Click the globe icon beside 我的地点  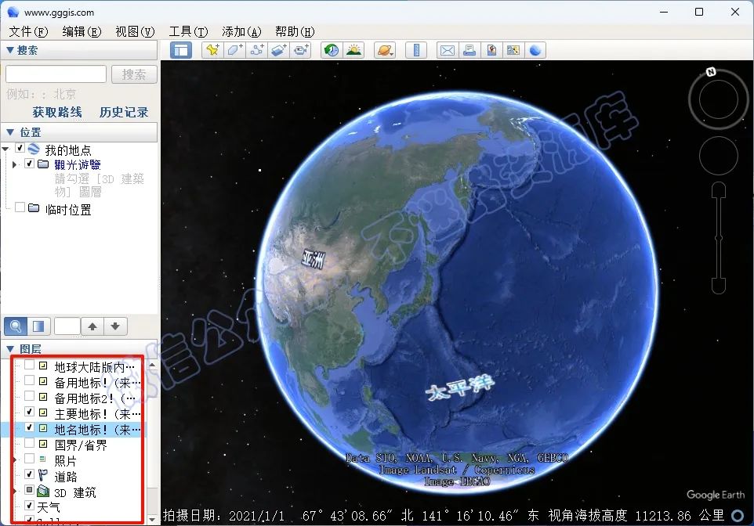pyautogui.click(x=34, y=149)
